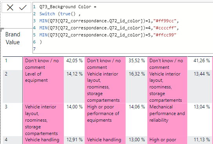Select 'High or poor performance of equipments' cell
The height and width of the screenshot is (144, 213).
point(105,120)
